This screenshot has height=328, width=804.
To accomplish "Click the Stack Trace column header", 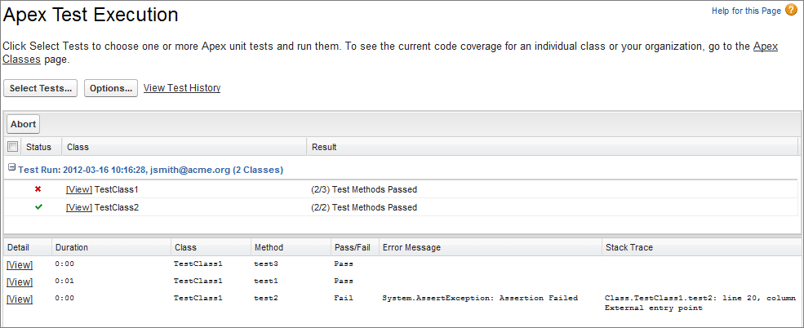I will click(629, 247).
